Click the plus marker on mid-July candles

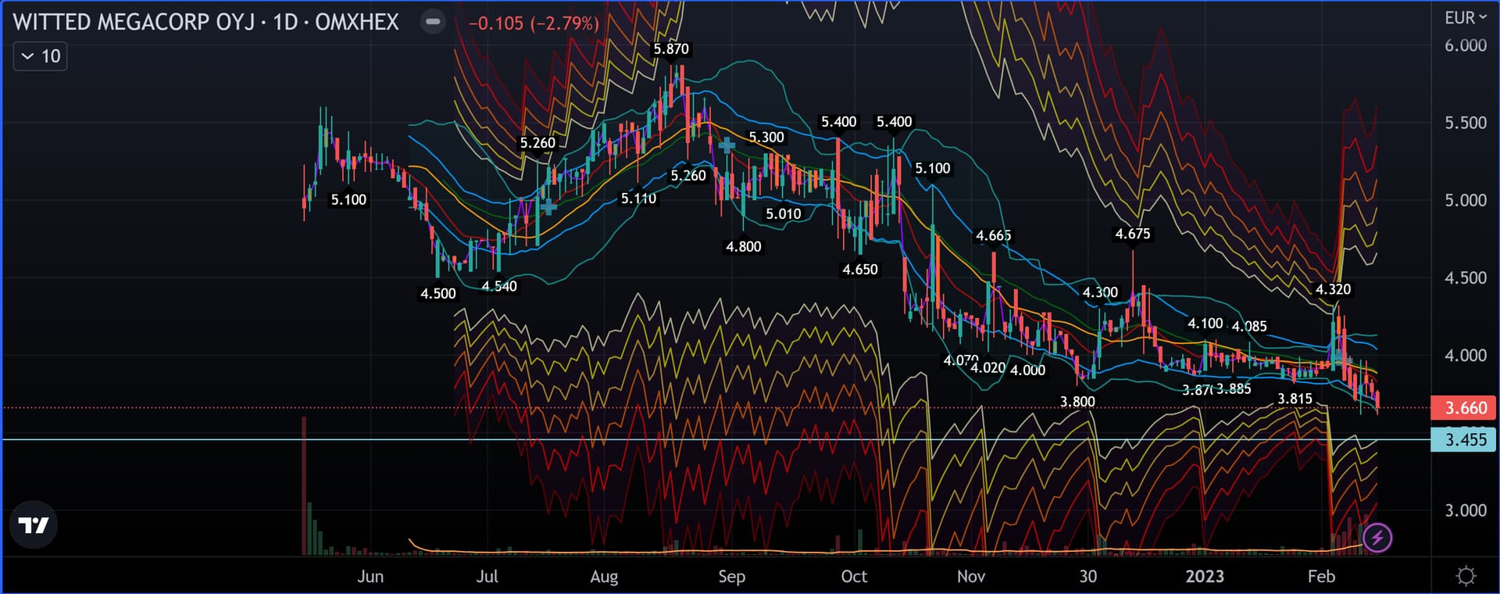tap(549, 207)
